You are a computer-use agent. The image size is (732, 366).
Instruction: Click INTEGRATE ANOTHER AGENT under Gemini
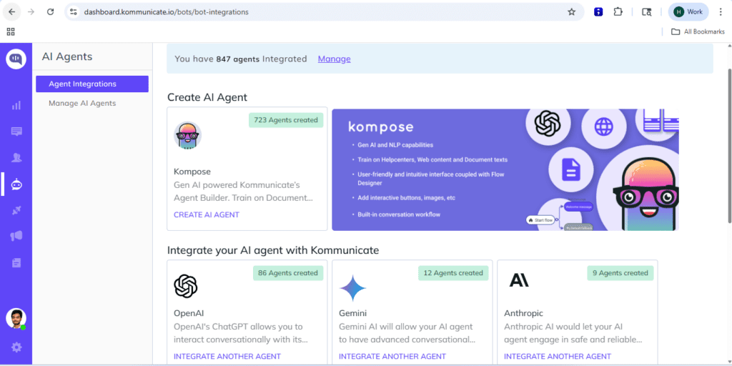pyautogui.click(x=392, y=356)
